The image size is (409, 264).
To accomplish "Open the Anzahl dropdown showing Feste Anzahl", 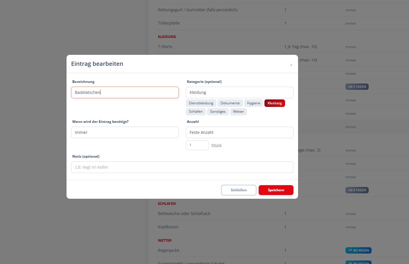I will [239, 132].
